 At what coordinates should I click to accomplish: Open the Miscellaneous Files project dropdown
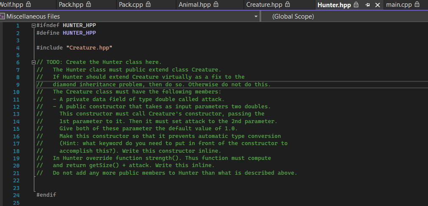pyautogui.click(x=256, y=16)
